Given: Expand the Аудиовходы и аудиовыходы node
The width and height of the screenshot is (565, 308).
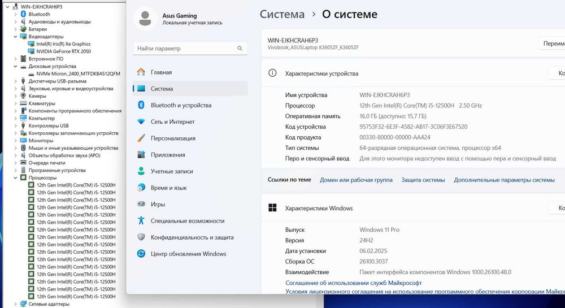Looking at the screenshot, I should pos(15,21).
